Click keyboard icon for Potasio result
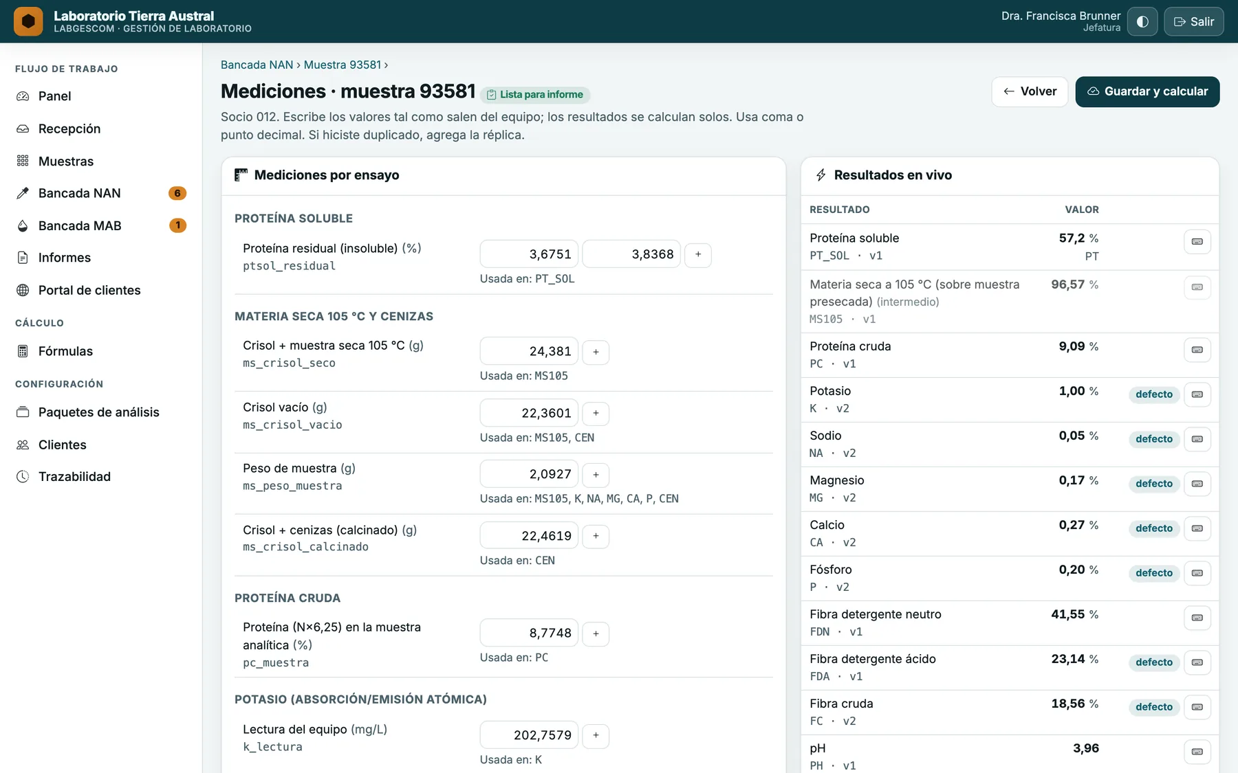 point(1197,394)
